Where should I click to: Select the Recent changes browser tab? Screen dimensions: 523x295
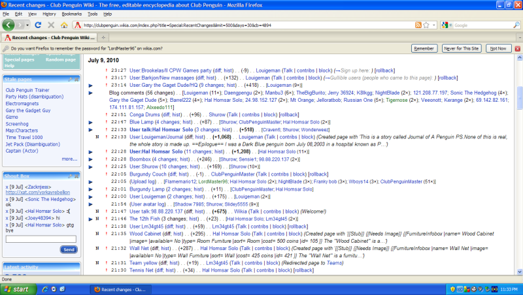[x=50, y=37]
